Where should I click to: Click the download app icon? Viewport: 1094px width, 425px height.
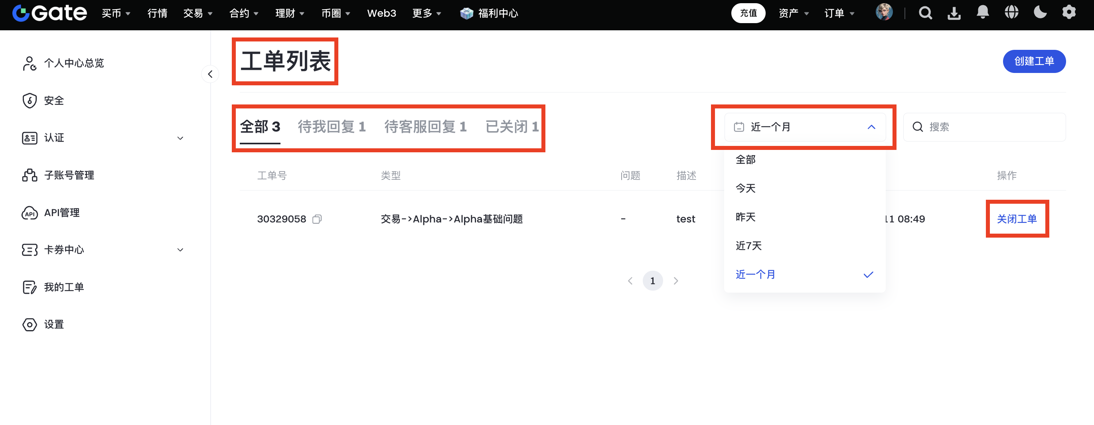coord(954,13)
